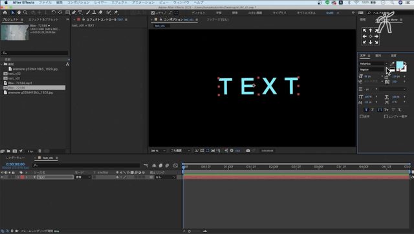The height and width of the screenshot is (234, 414).
Task: Toggle faux bold in Character panel
Action: 366,110
